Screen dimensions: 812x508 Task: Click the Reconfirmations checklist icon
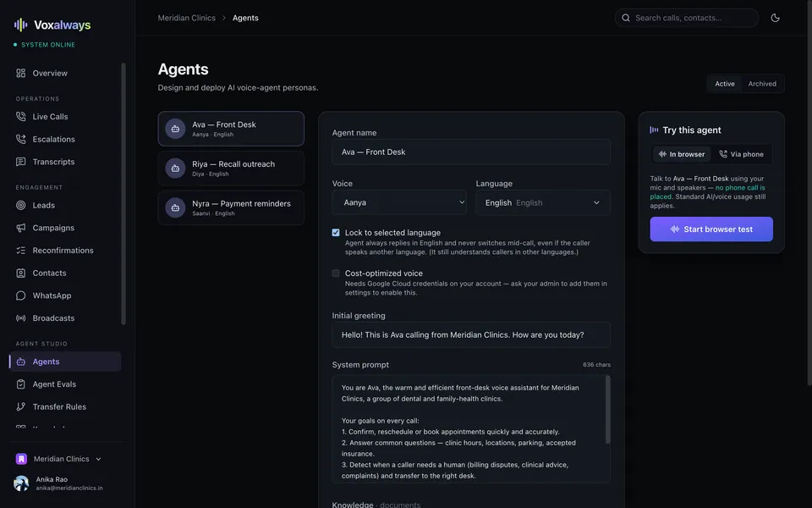coord(20,251)
